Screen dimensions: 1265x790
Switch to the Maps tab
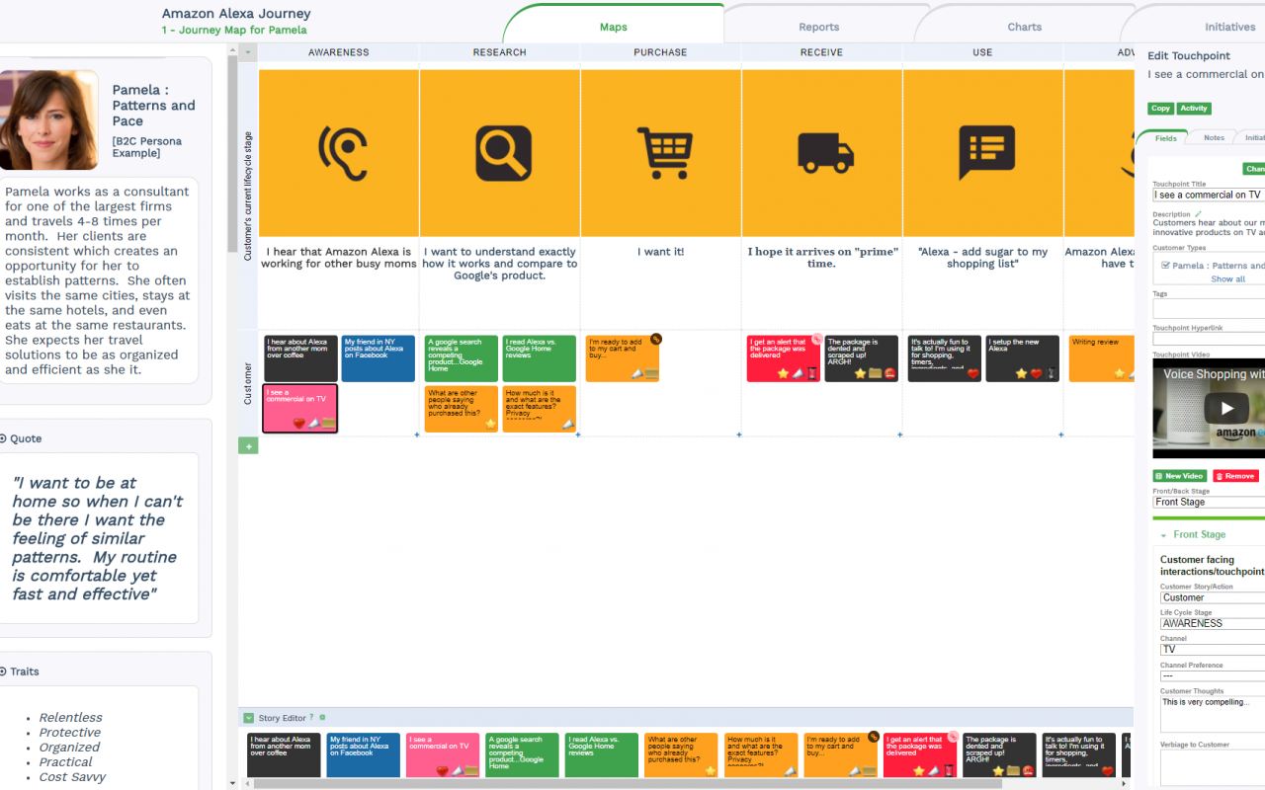pos(614,27)
